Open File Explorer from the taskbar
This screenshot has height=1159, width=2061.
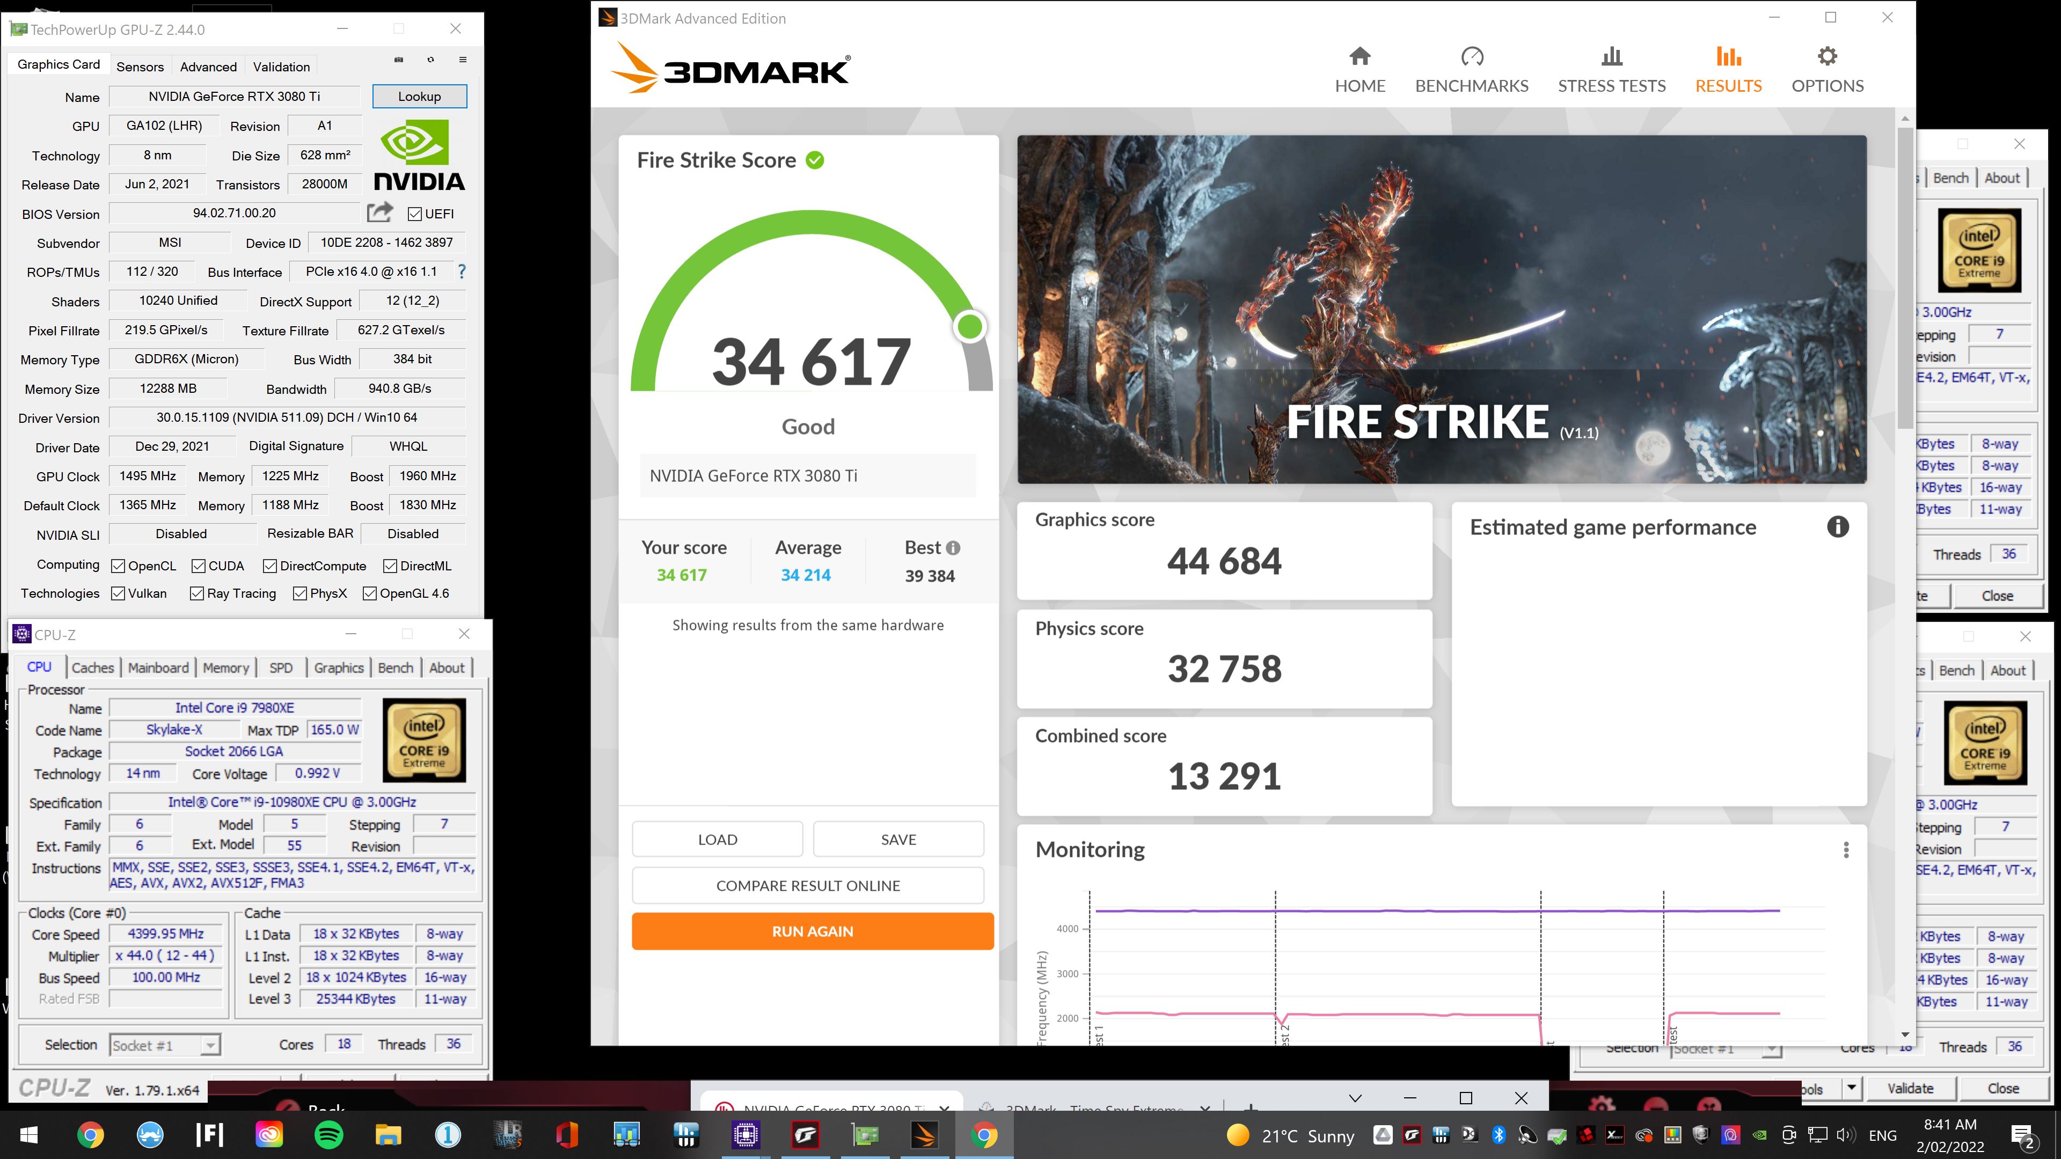coord(388,1135)
